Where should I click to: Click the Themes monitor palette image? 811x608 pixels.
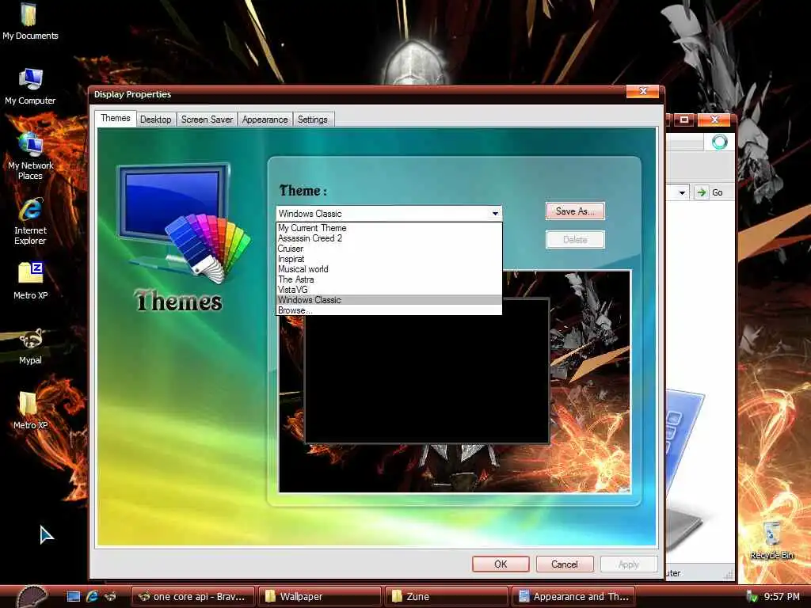(184, 222)
